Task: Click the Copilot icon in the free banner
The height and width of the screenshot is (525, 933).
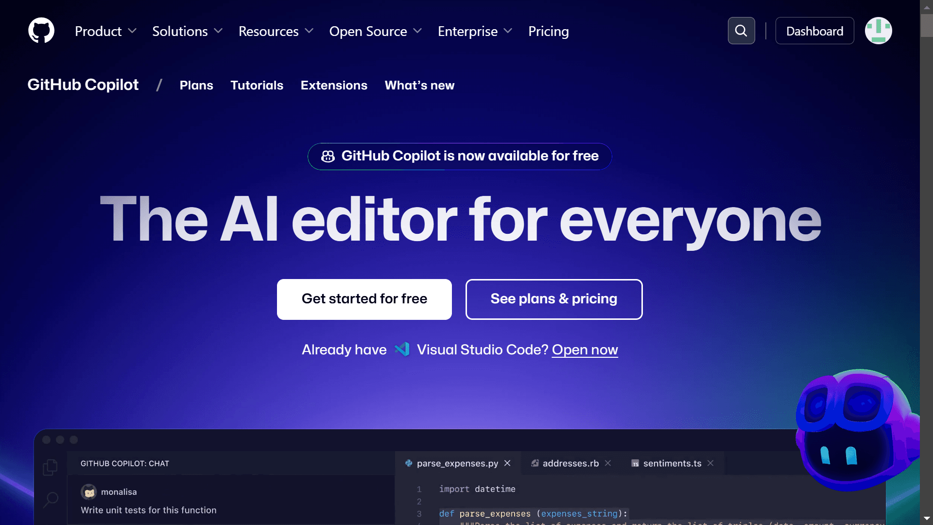Action: click(x=328, y=156)
